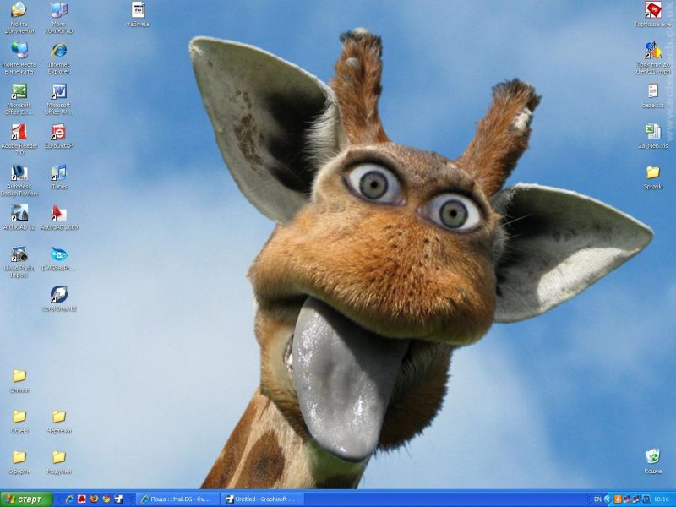Switch to Untitled - Graphisoft taskbar window

[261, 499]
